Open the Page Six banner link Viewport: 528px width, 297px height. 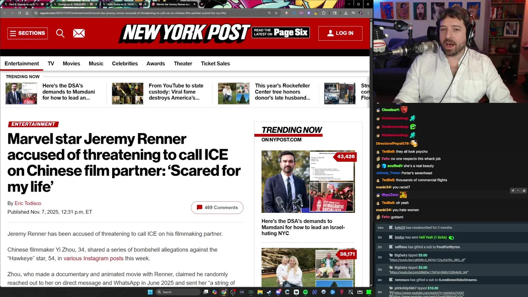pyautogui.click(x=280, y=33)
